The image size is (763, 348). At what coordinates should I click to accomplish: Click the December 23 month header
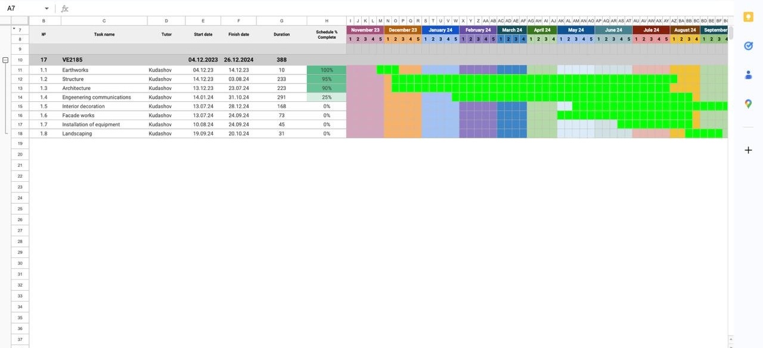pos(402,30)
